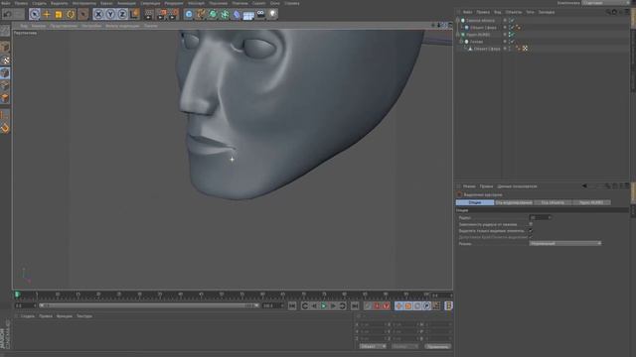Click the Undo arrow icon
Image resolution: width=636 pixels, height=357 pixels.
coord(7,14)
